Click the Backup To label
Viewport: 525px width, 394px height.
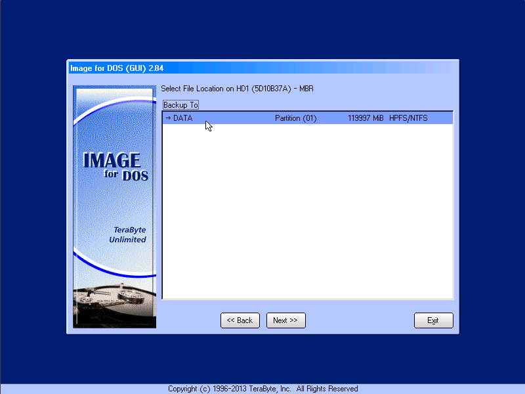pyautogui.click(x=180, y=105)
